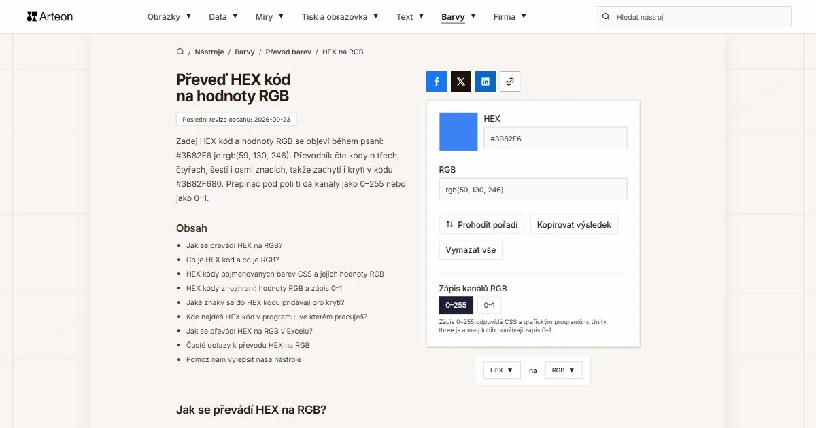Switch channel format to 0–1
Image resolution: width=816 pixels, height=428 pixels.
click(x=489, y=305)
